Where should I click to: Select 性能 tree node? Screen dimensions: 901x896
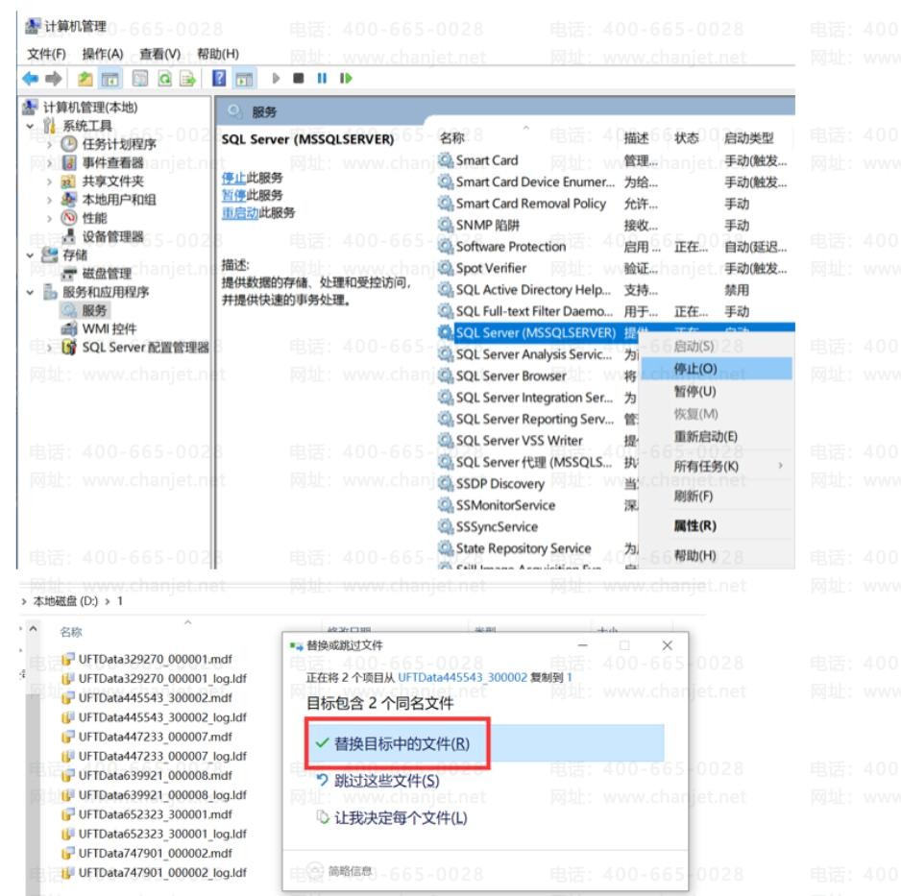[x=94, y=218]
